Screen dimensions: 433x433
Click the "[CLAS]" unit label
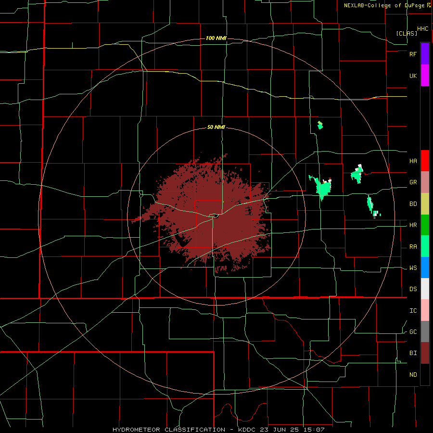(407, 33)
